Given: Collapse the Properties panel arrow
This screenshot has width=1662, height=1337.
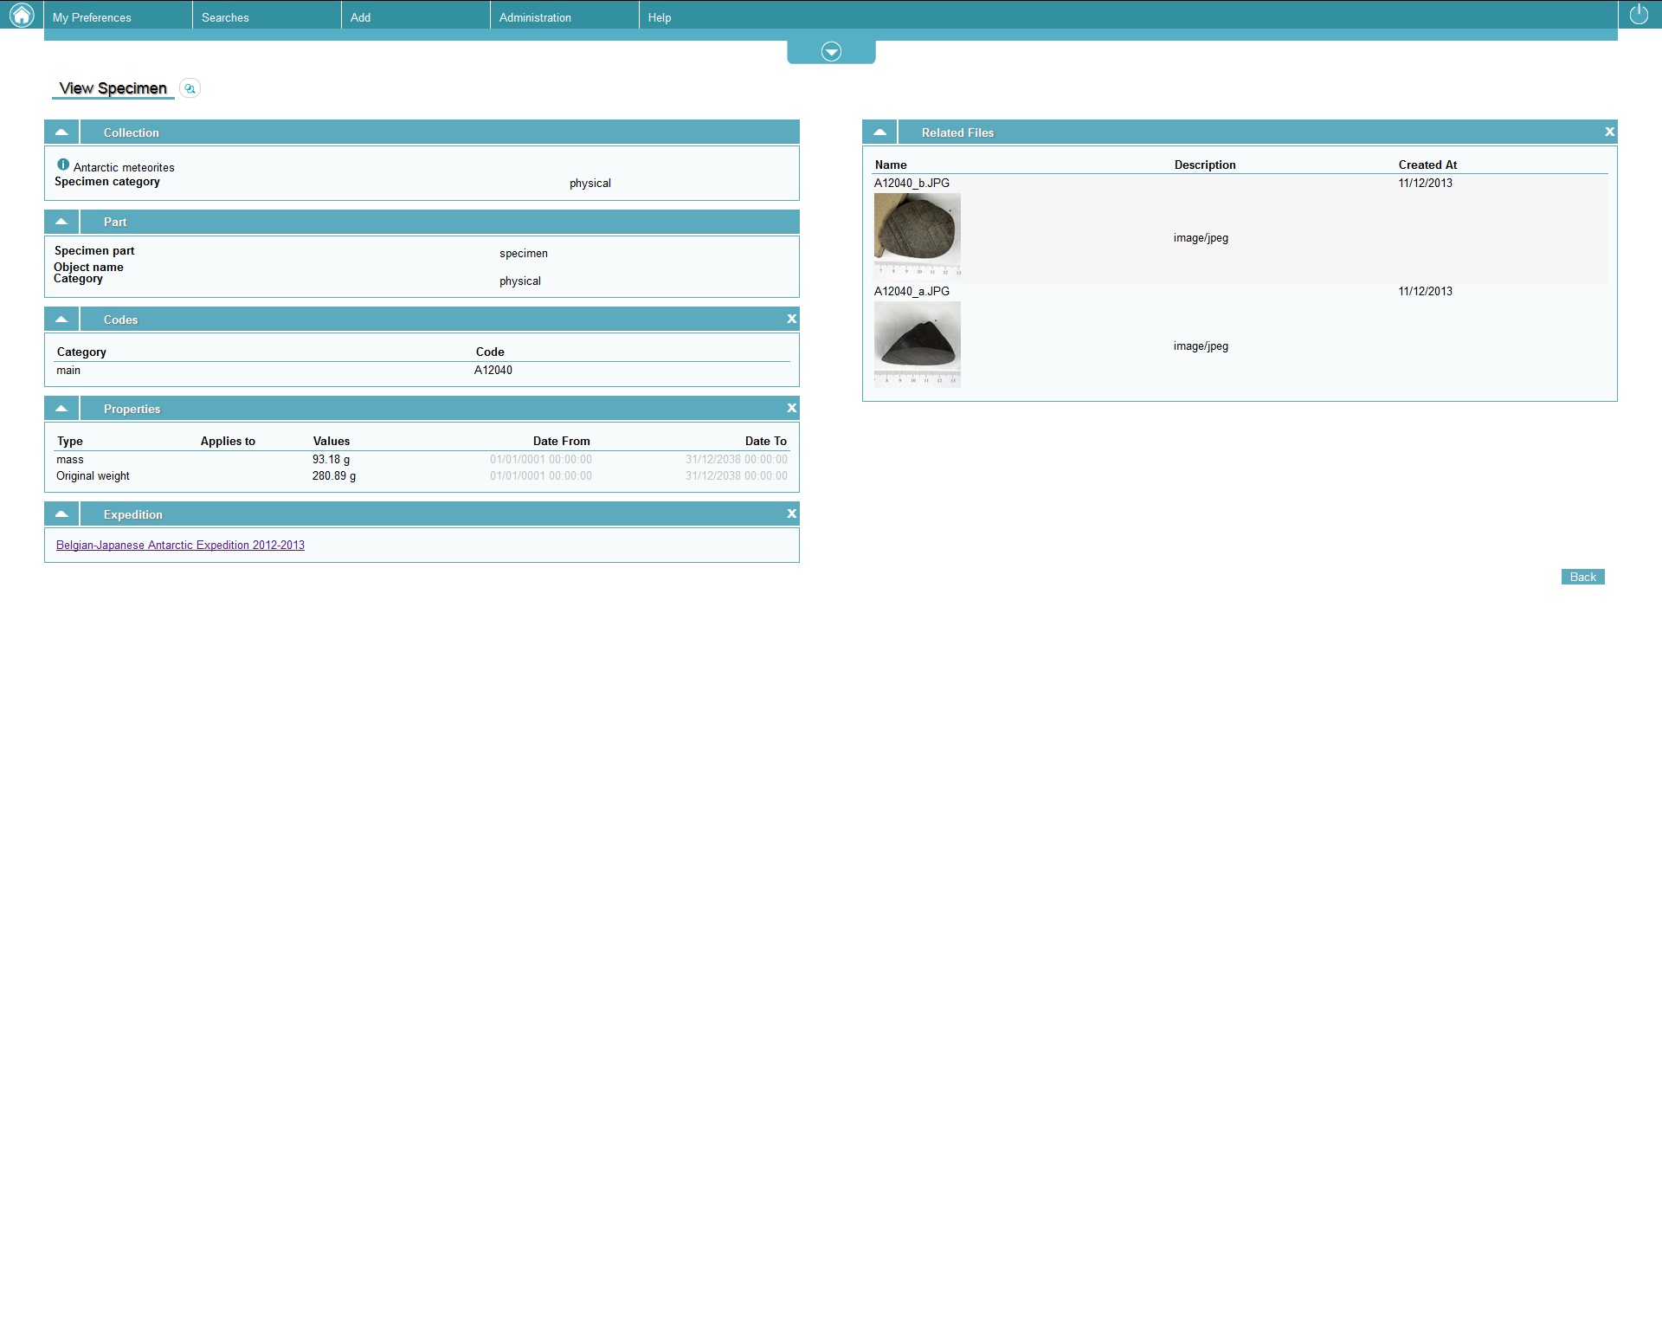Looking at the screenshot, I should (x=61, y=409).
